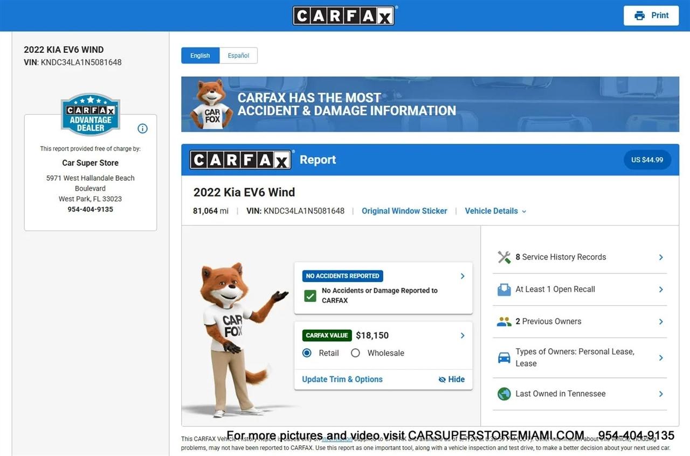Open the 2 Previous Owners row
This screenshot has width=690, height=456.
tap(580, 321)
